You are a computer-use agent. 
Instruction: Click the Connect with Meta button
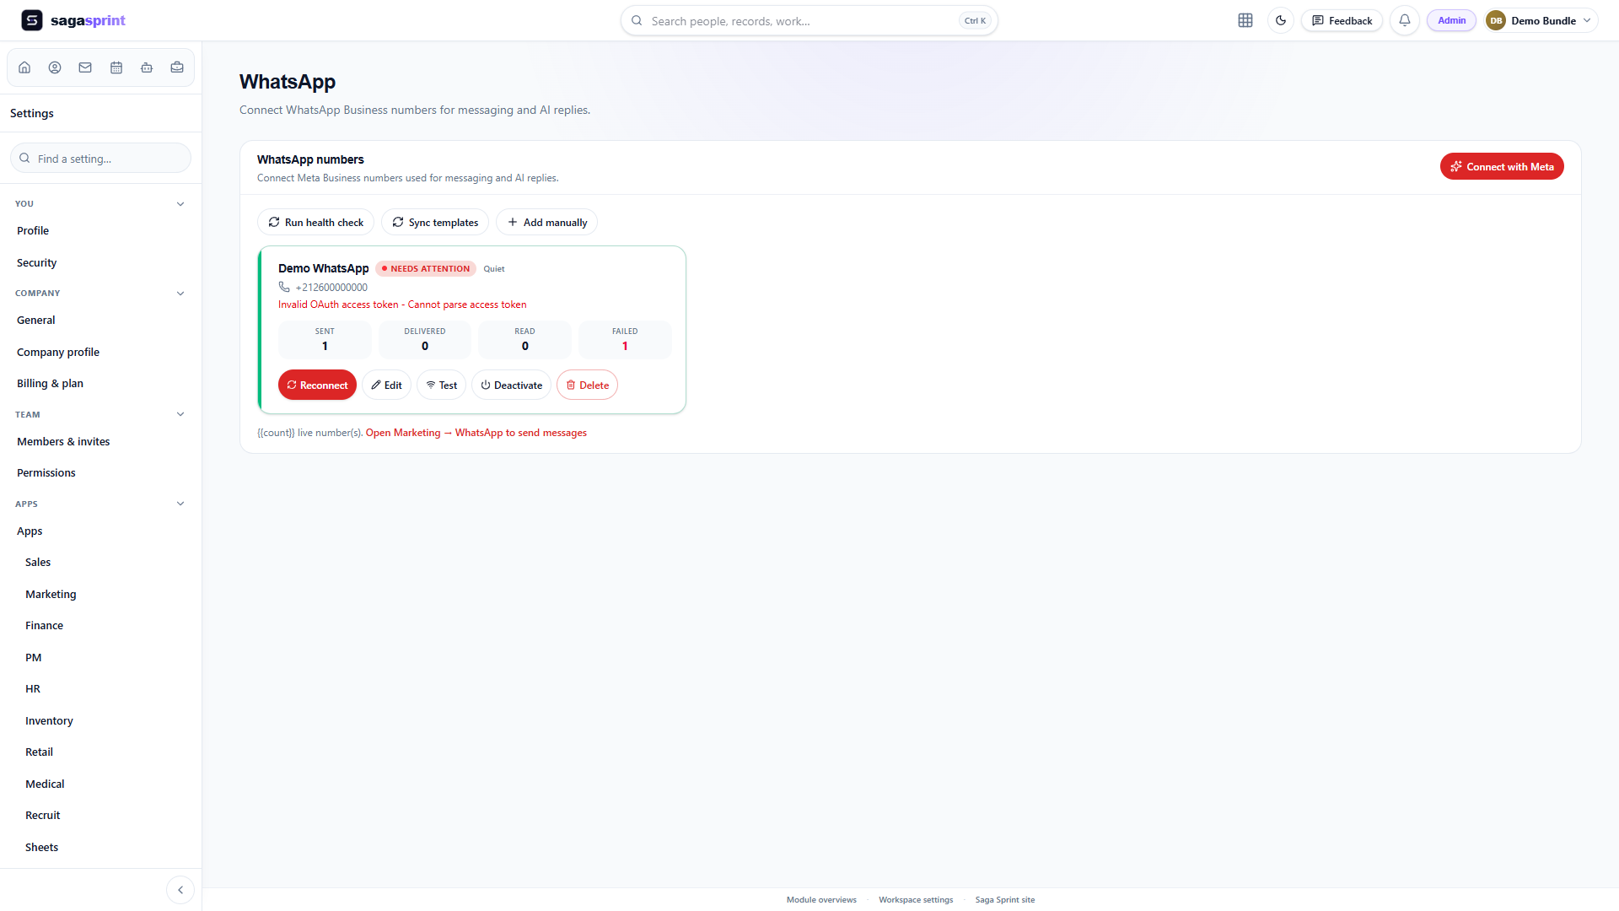coord(1502,167)
